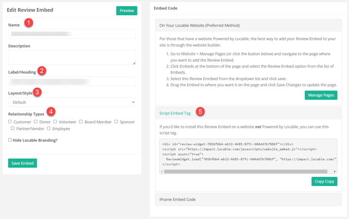This screenshot has width=349, height=219.
Task: Click the scrollbar left arrow in code box
Action: 162,171
